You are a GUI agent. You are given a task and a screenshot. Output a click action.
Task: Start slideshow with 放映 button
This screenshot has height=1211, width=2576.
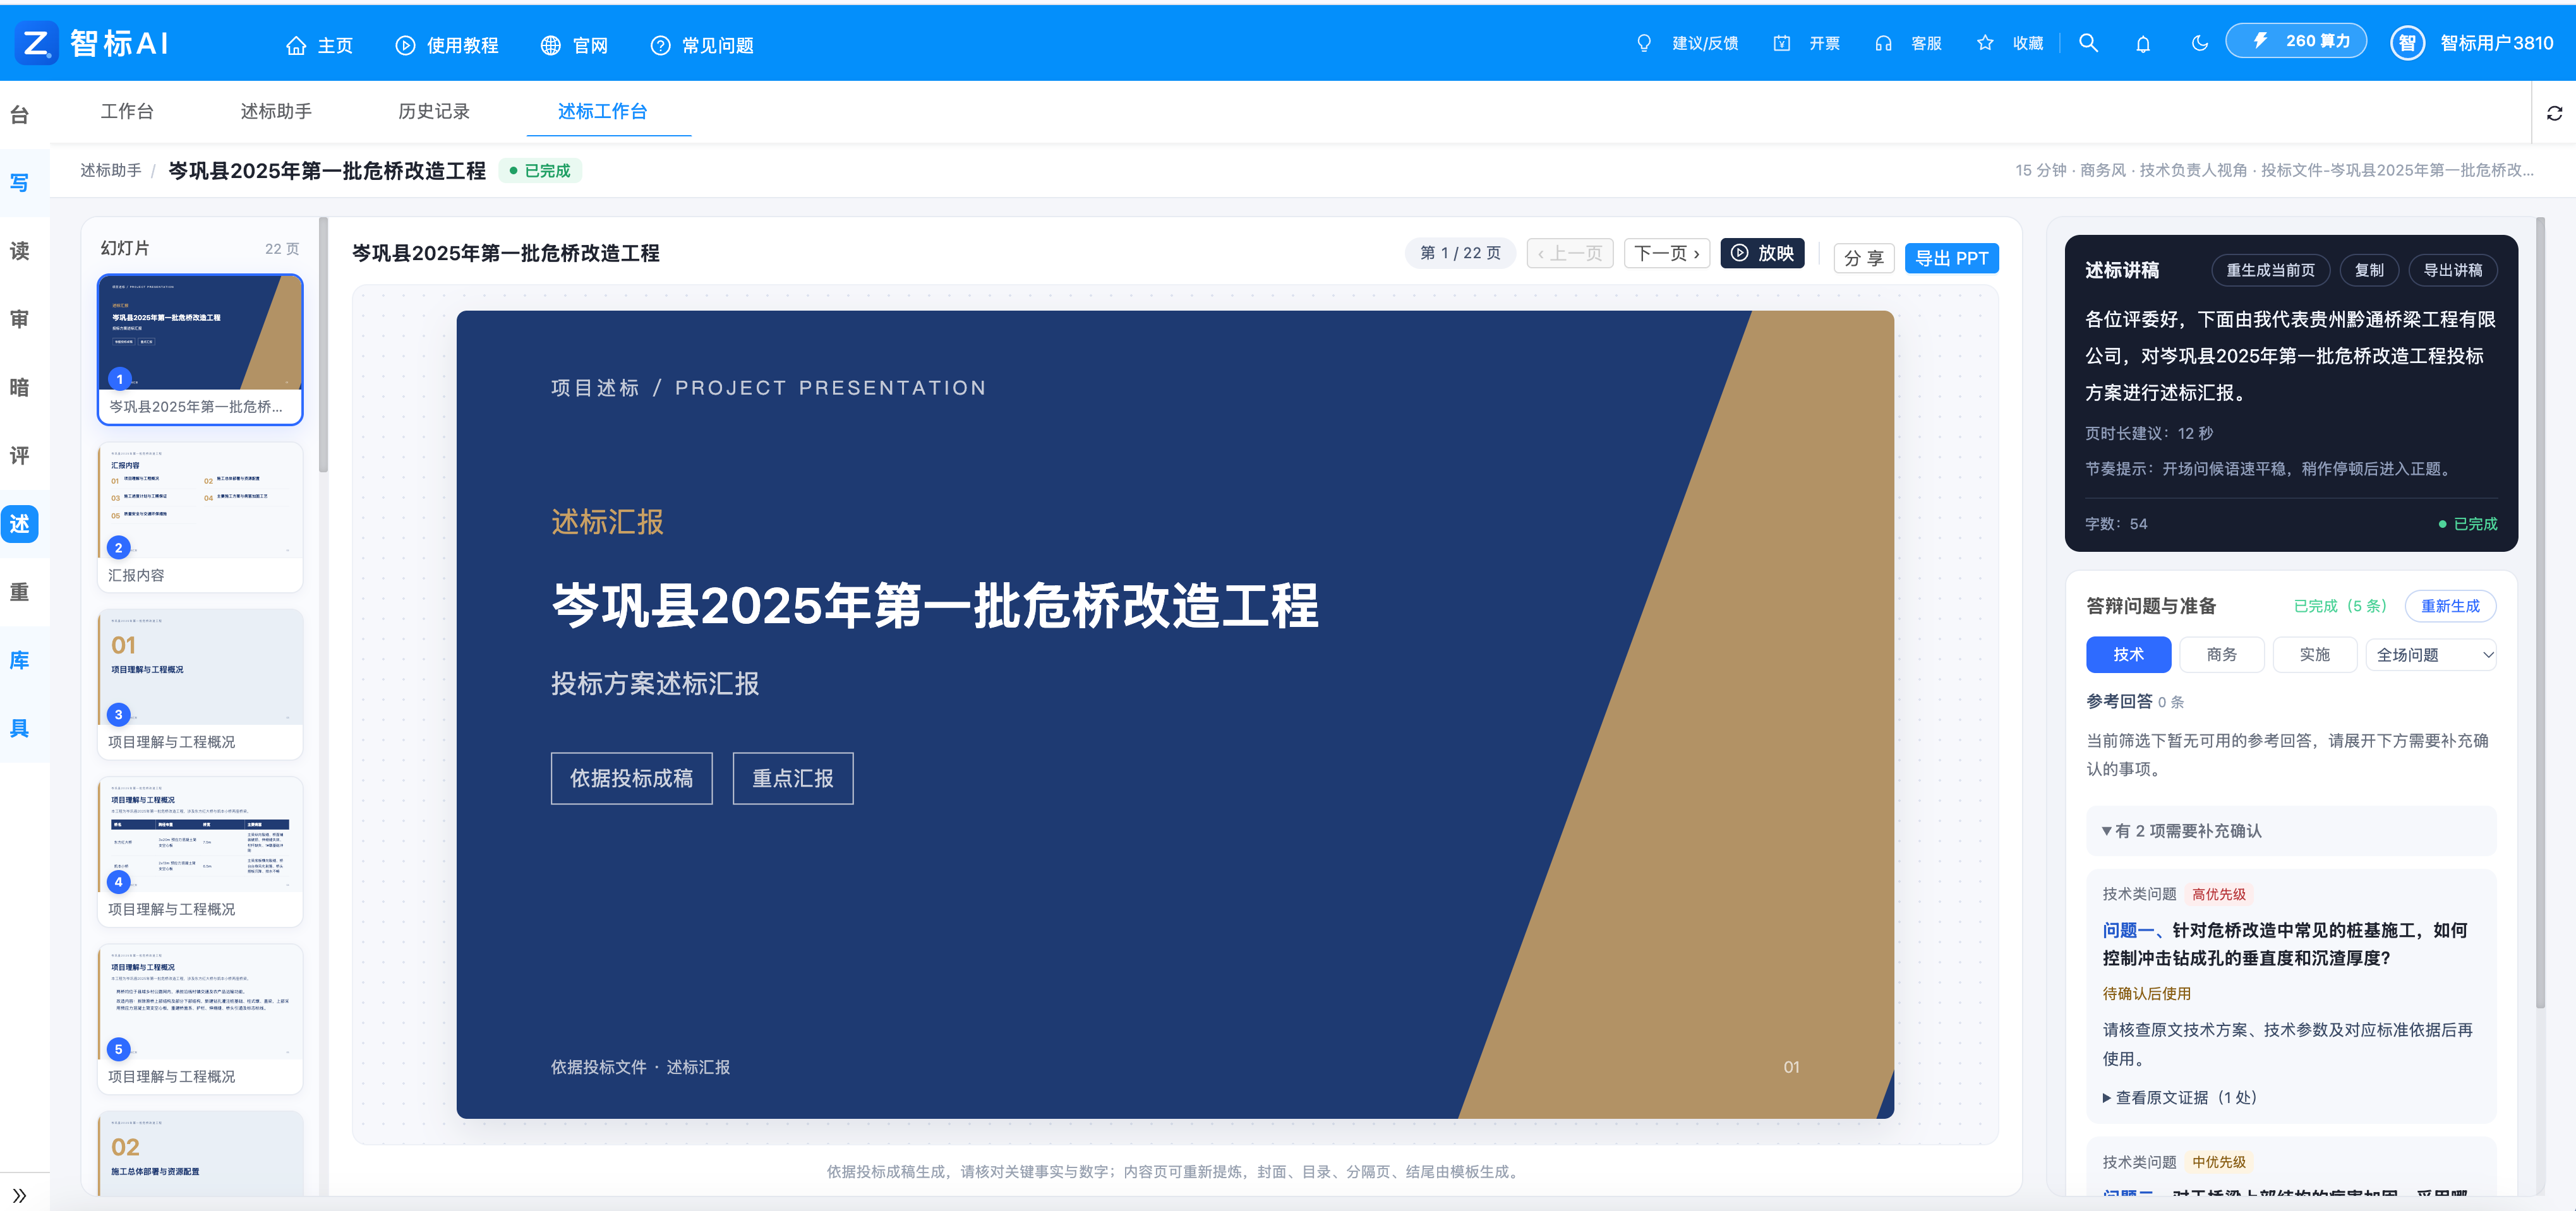click(x=1762, y=254)
